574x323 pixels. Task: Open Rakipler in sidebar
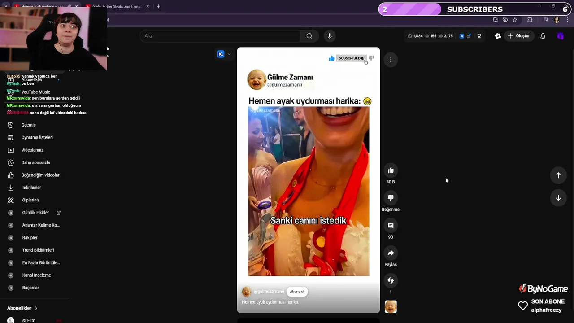tap(30, 238)
